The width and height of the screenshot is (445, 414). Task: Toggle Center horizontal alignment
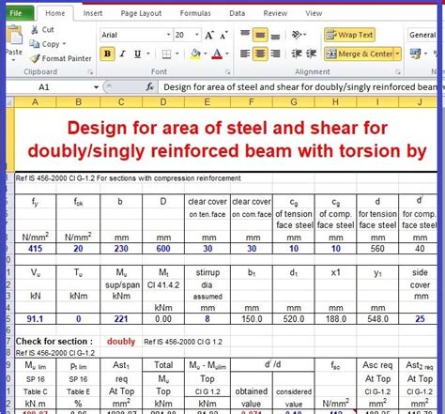(x=260, y=54)
